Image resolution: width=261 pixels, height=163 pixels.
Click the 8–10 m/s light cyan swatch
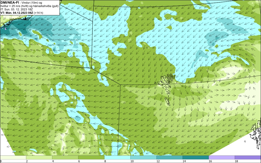[117, 158]
